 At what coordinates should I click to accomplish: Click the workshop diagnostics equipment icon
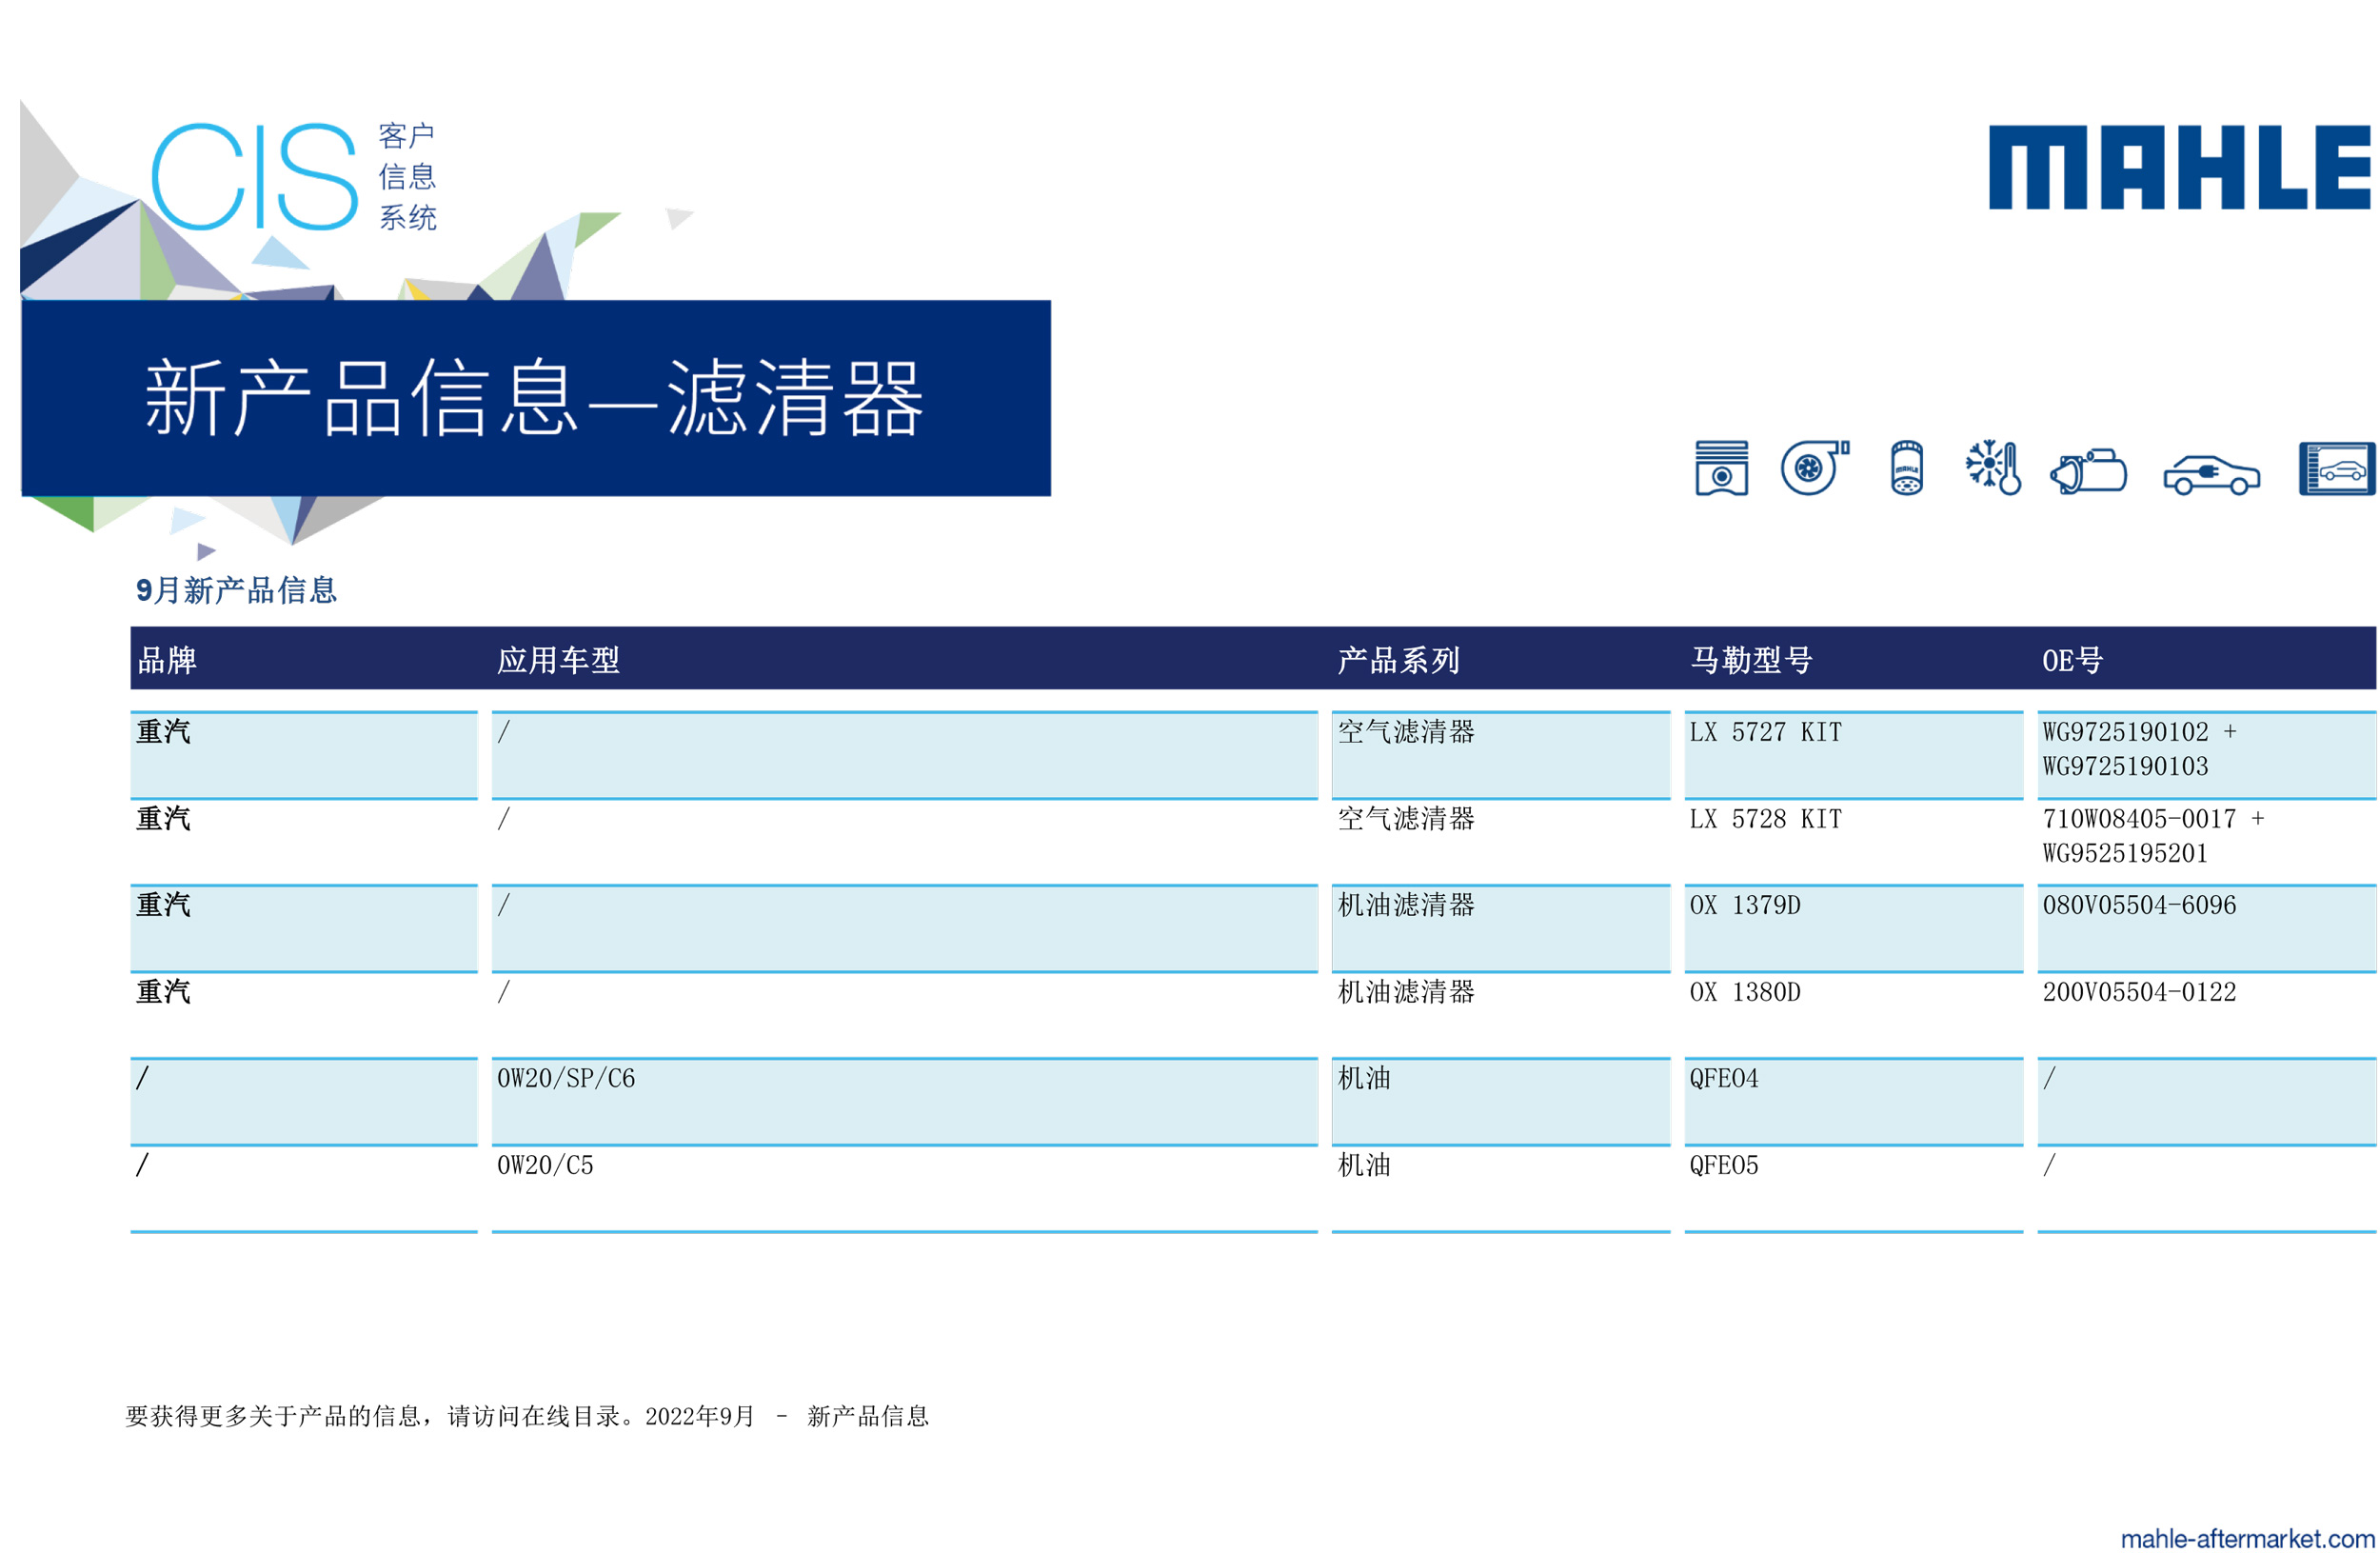2336,468
